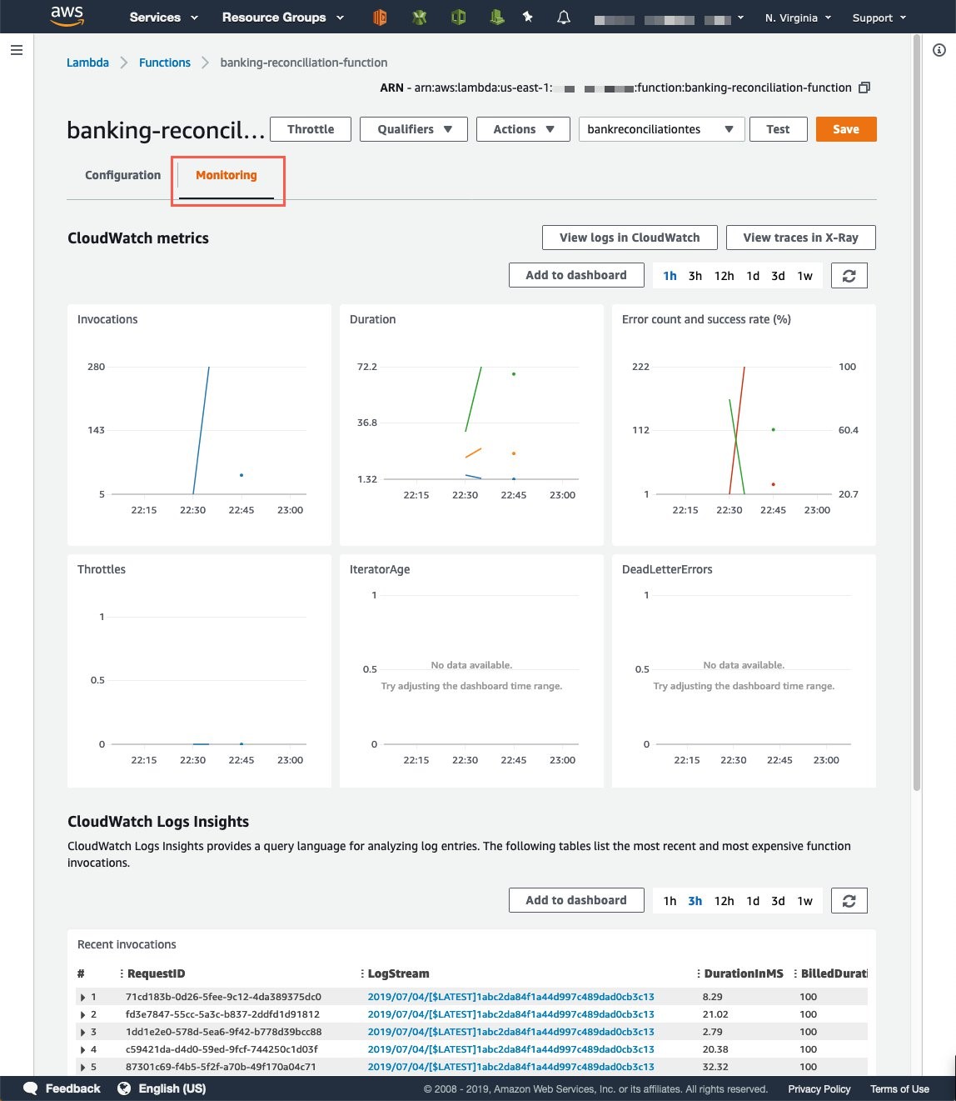Viewport: 956px width, 1101px height.
Task: Select the 3h metrics time range
Action: pyautogui.click(x=695, y=275)
